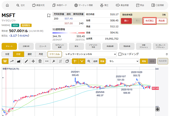Open the アナリスト予想 tab

93,46
